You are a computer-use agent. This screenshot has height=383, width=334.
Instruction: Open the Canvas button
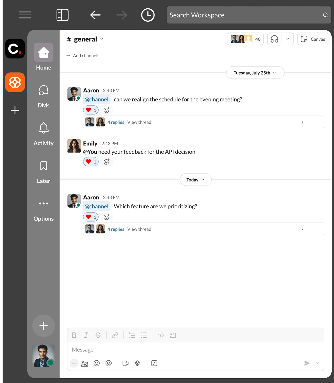point(313,39)
